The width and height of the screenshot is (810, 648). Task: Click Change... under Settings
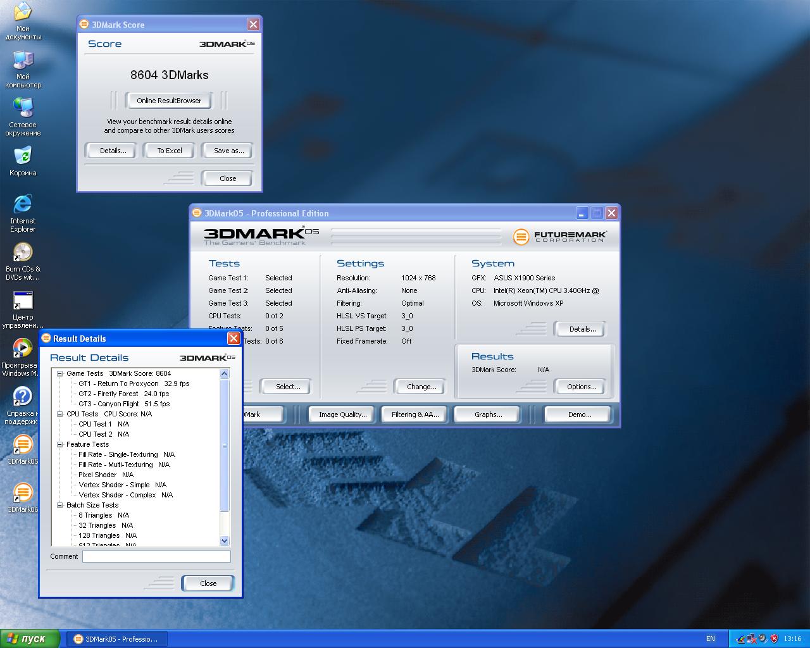421,387
